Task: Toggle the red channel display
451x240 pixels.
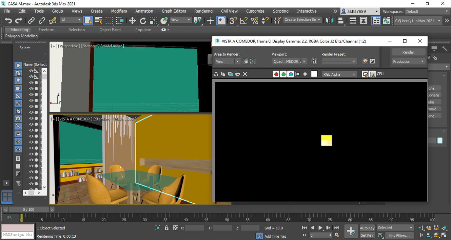Action: (x=276, y=74)
